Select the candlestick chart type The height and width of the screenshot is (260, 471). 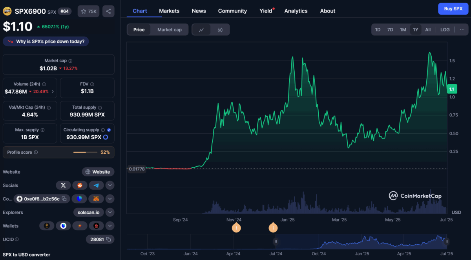pos(220,30)
